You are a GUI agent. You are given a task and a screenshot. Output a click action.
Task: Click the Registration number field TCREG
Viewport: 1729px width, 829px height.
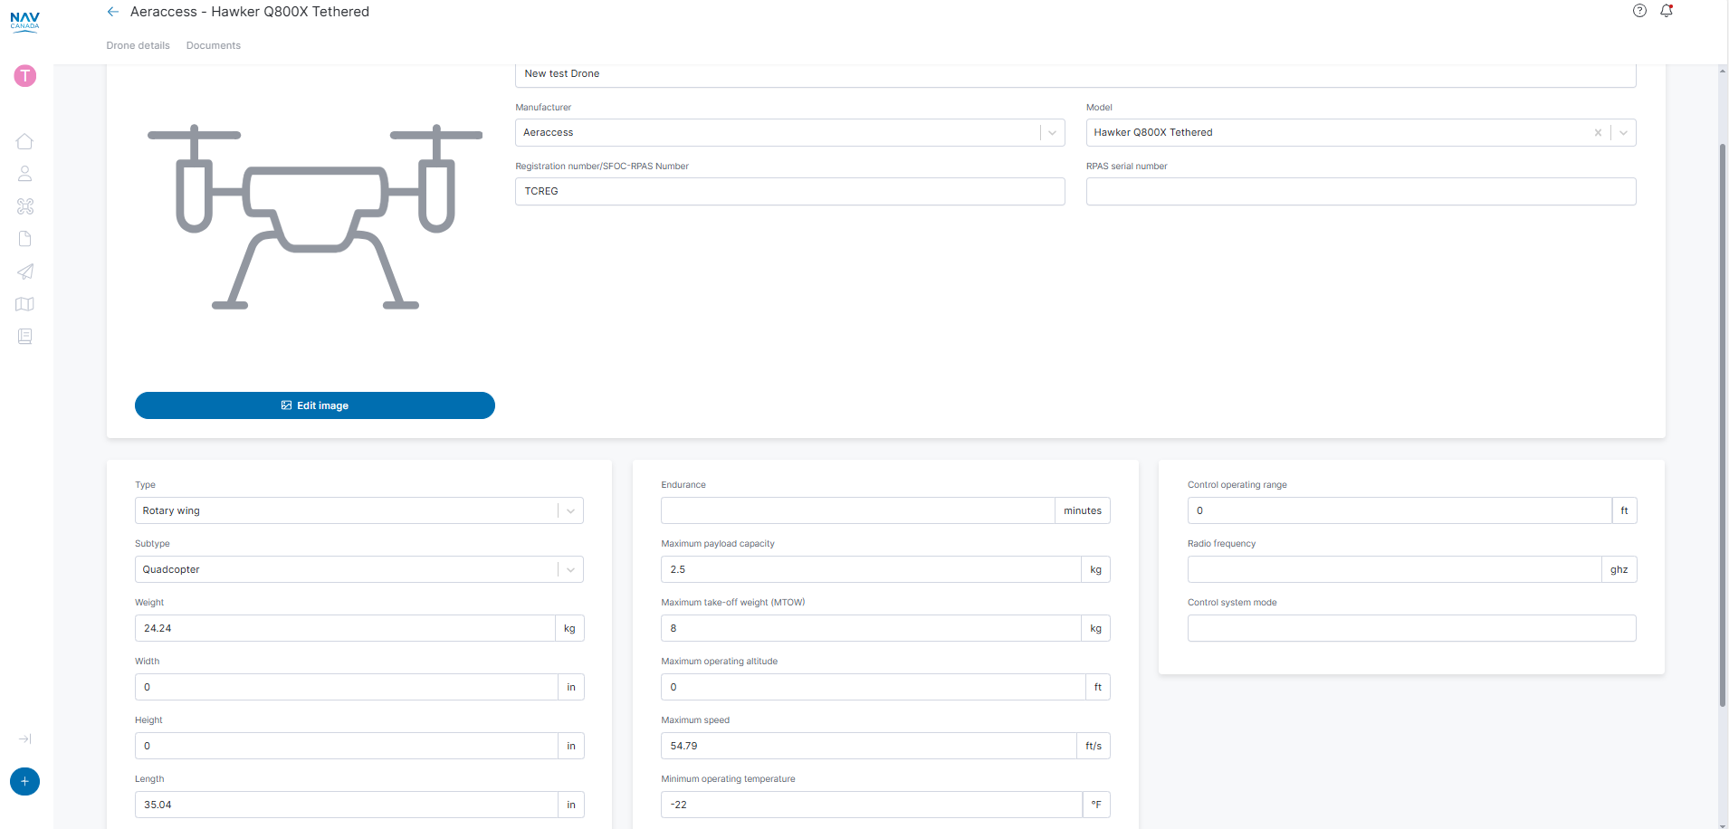tap(790, 192)
